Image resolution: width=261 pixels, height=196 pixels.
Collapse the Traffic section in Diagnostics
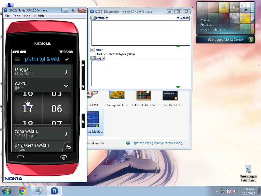point(93,18)
